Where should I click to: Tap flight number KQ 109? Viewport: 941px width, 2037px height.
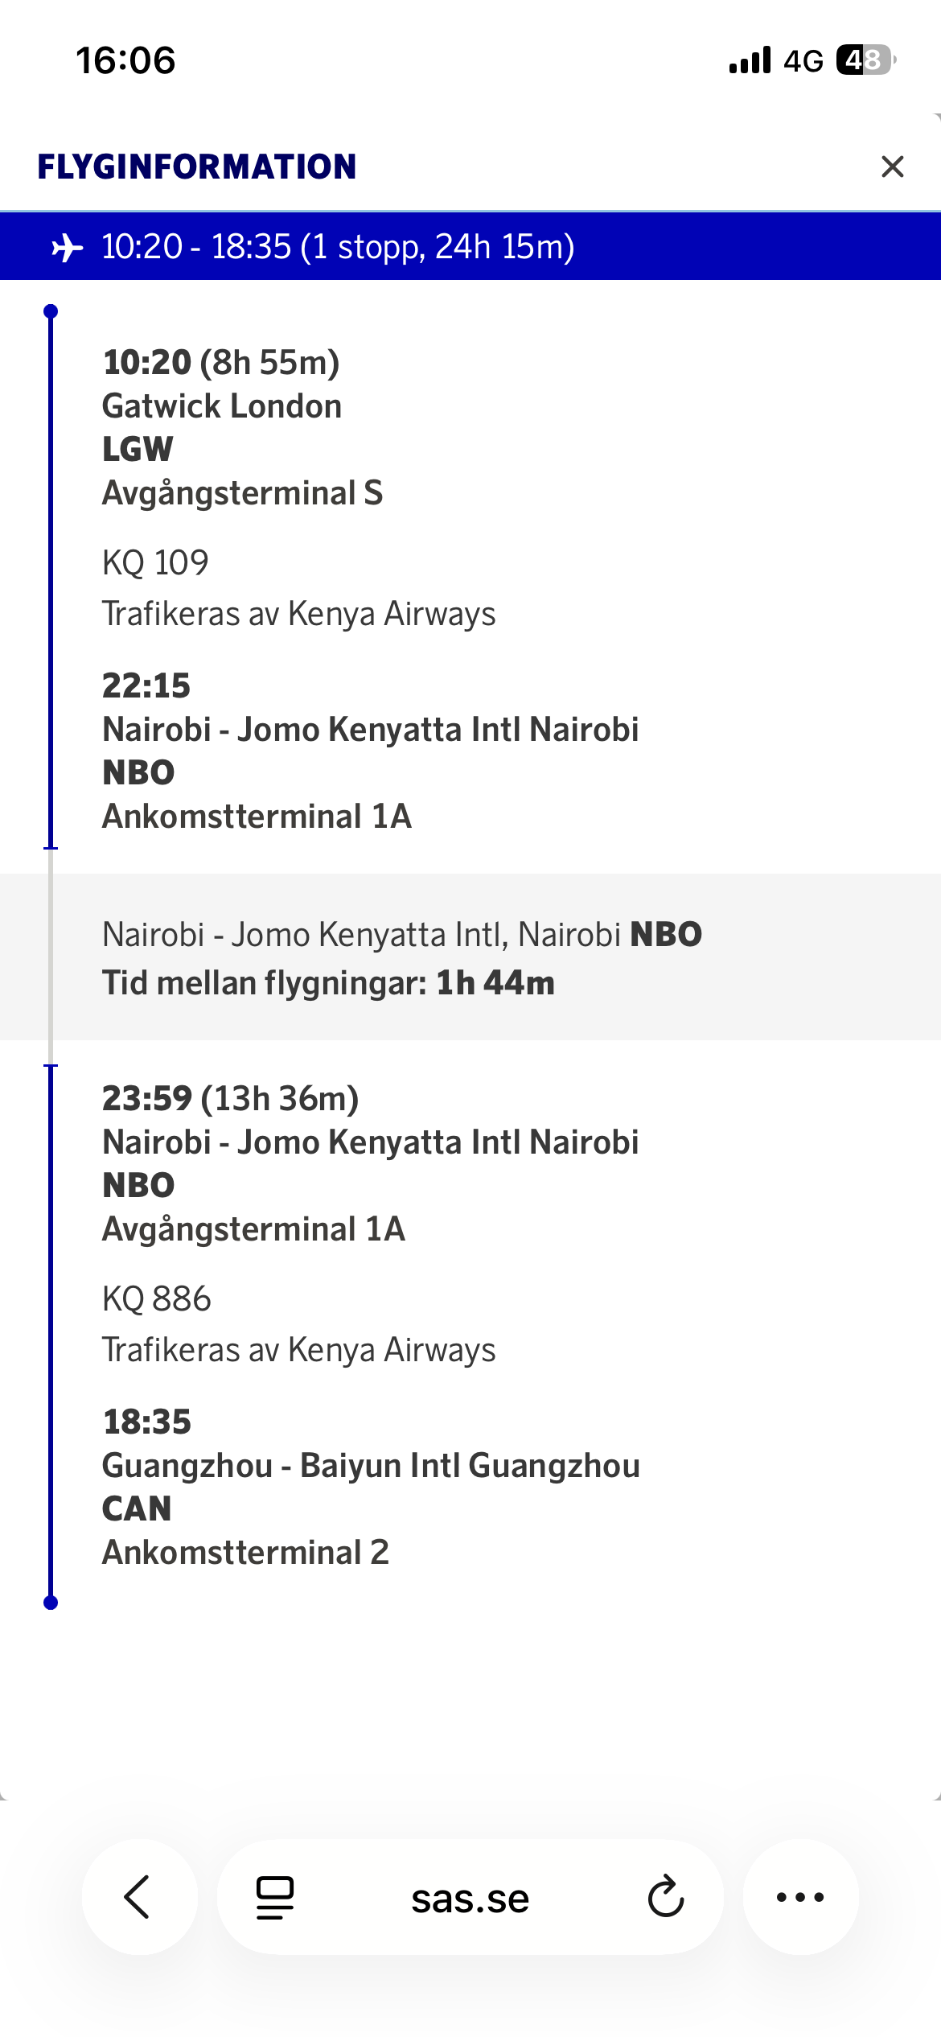155,562
